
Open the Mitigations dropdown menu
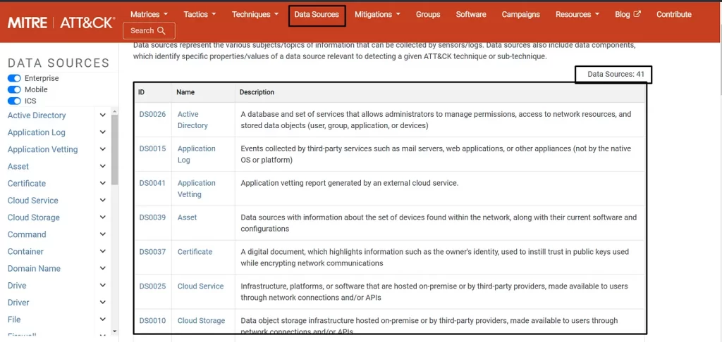tap(377, 14)
